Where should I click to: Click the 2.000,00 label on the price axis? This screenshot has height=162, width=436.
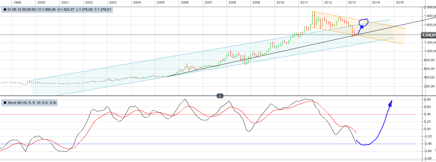pos(428,7)
